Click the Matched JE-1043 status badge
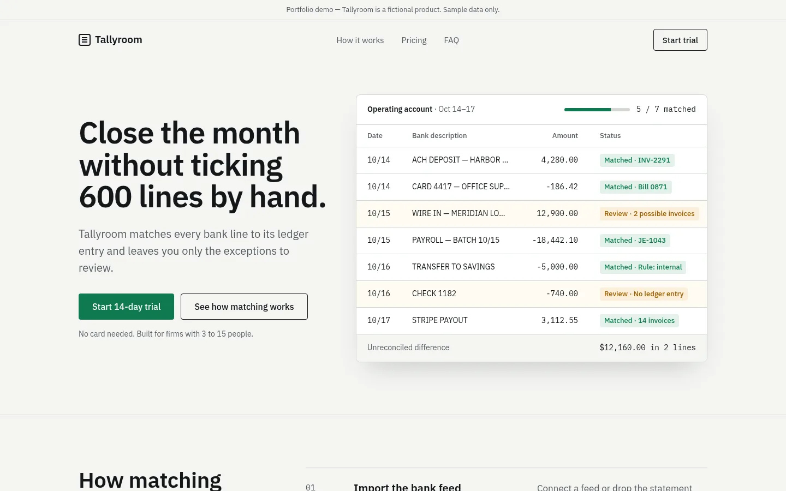 (x=635, y=241)
